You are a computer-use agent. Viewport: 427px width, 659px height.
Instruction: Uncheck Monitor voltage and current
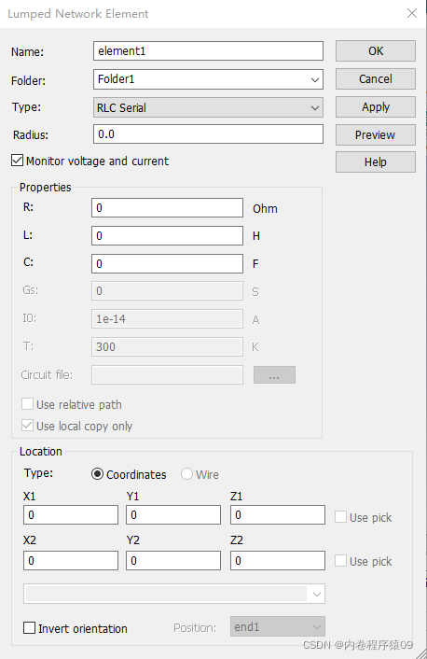tap(17, 161)
